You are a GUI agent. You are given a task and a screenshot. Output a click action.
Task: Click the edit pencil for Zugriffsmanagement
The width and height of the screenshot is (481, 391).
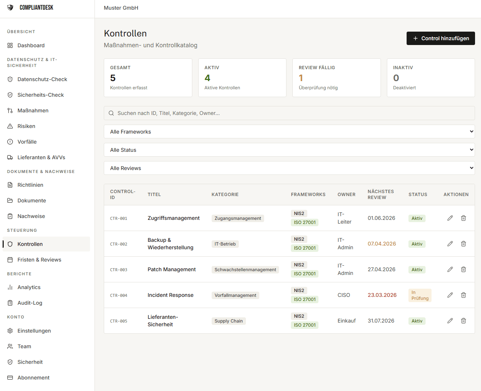450,218
